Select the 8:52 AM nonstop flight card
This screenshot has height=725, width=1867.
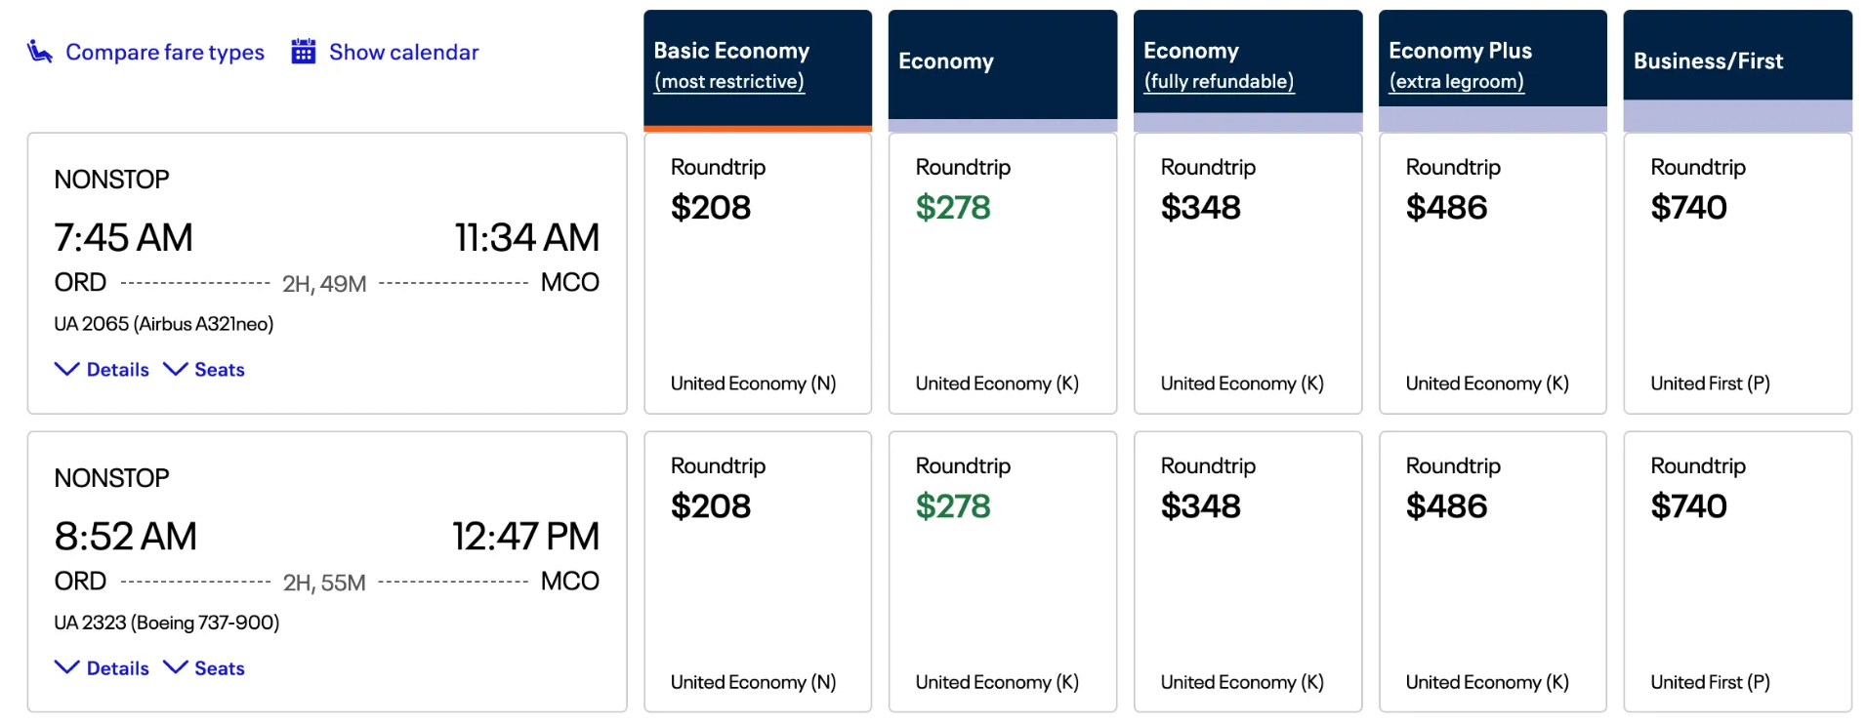tap(327, 572)
